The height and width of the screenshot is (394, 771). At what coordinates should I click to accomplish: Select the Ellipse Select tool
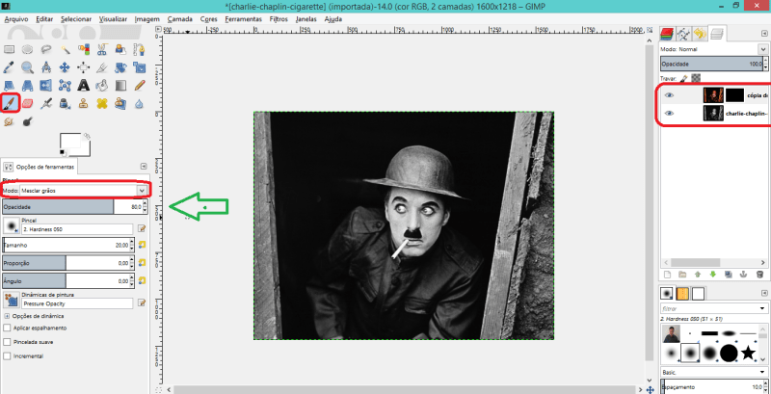pyautogui.click(x=28, y=48)
